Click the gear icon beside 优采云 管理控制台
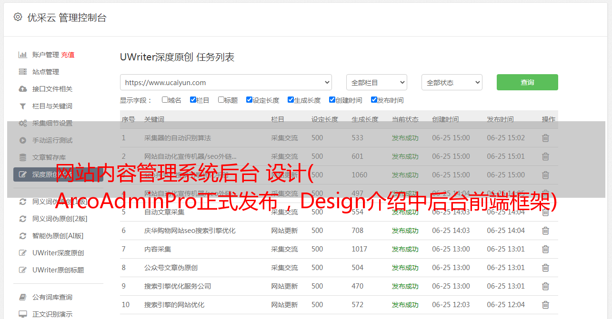The height and width of the screenshot is (319, 612). pos(18,17)
